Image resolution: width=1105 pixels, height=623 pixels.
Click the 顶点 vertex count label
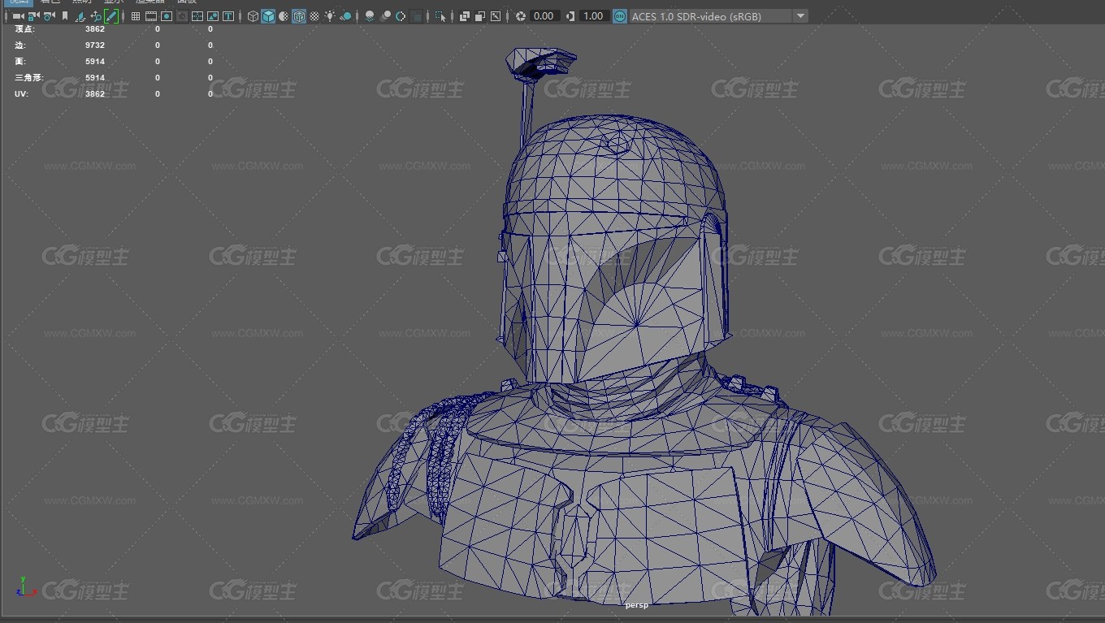[24, 29]
